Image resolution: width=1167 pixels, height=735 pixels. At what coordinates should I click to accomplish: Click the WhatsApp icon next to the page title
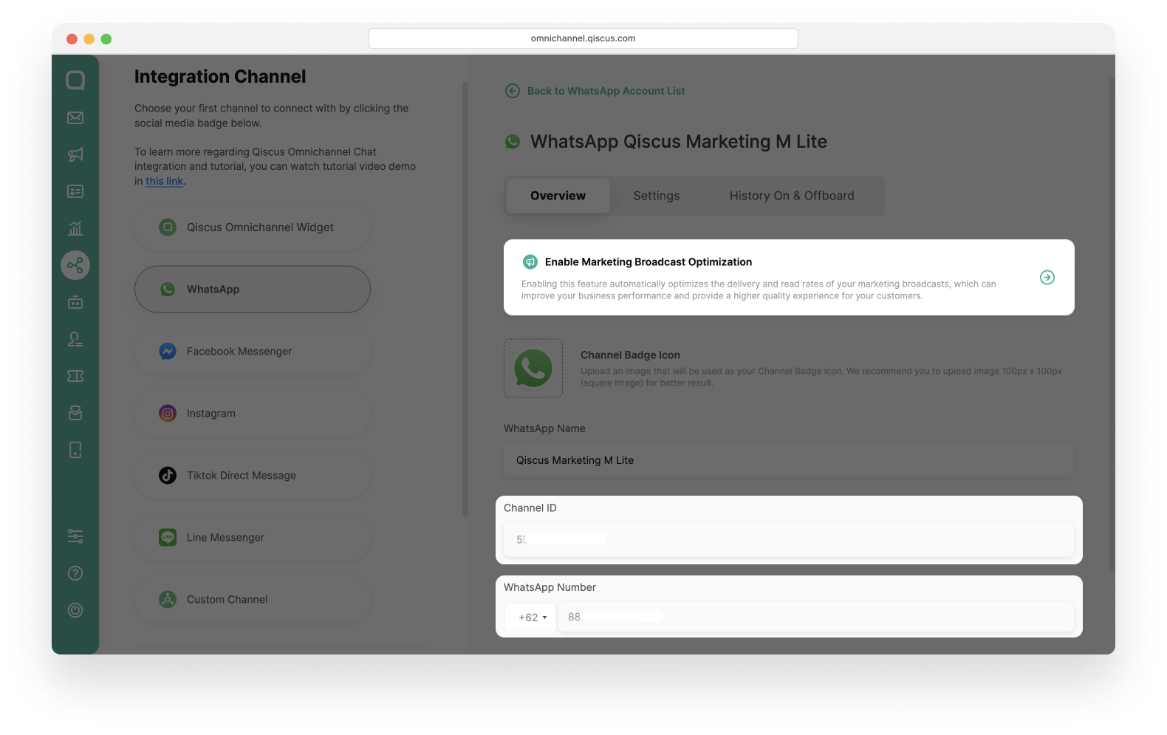(x=513, y=142)
